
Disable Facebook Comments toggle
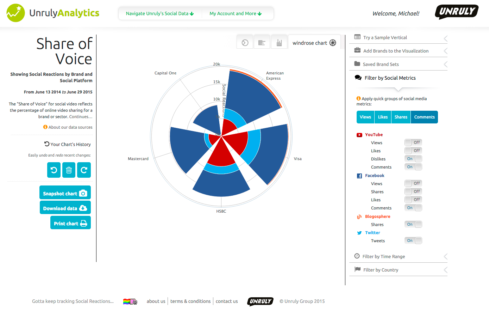pyautogui.click(x=413, y=208)
